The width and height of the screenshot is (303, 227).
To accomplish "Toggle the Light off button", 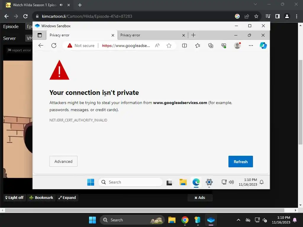I will 14,197.
